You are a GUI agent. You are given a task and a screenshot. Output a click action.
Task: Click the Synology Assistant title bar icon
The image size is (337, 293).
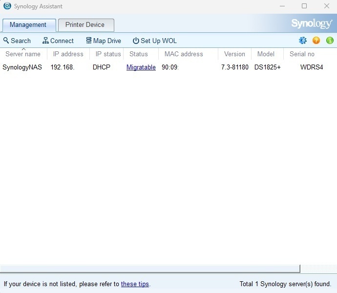(x=7, y=6)
